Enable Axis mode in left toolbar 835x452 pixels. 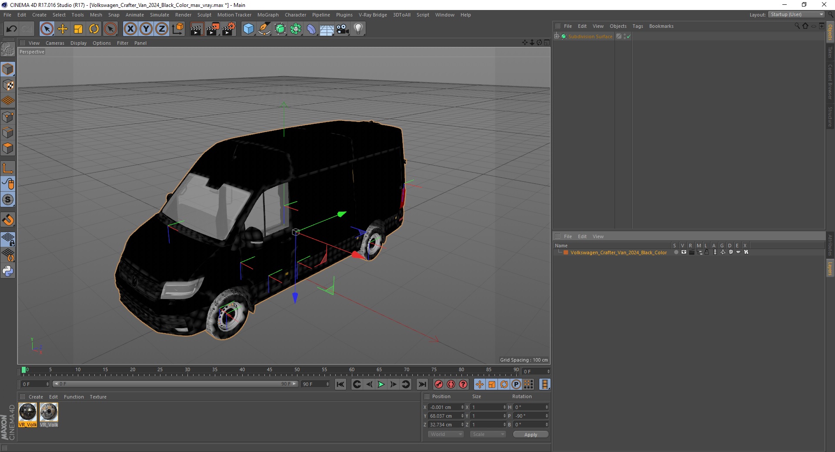[8, 168]
